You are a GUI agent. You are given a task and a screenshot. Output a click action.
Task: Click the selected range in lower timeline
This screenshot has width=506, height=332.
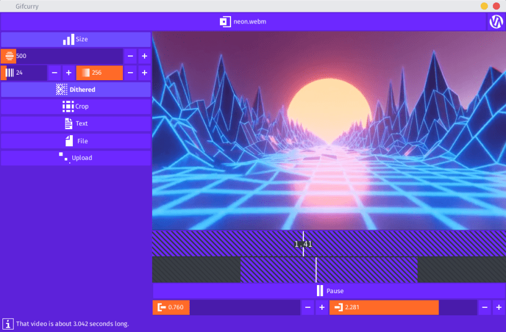click(x=329, y=270)
